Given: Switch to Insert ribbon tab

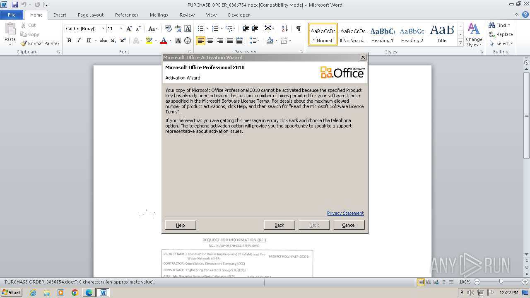Looking at the screenshot, I should pos(60,15).
